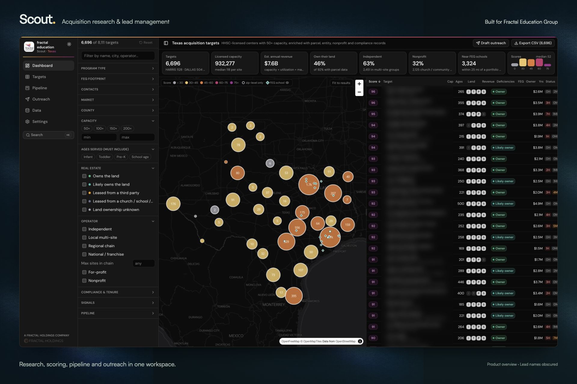Expand the County filter section

click(118, 110)
